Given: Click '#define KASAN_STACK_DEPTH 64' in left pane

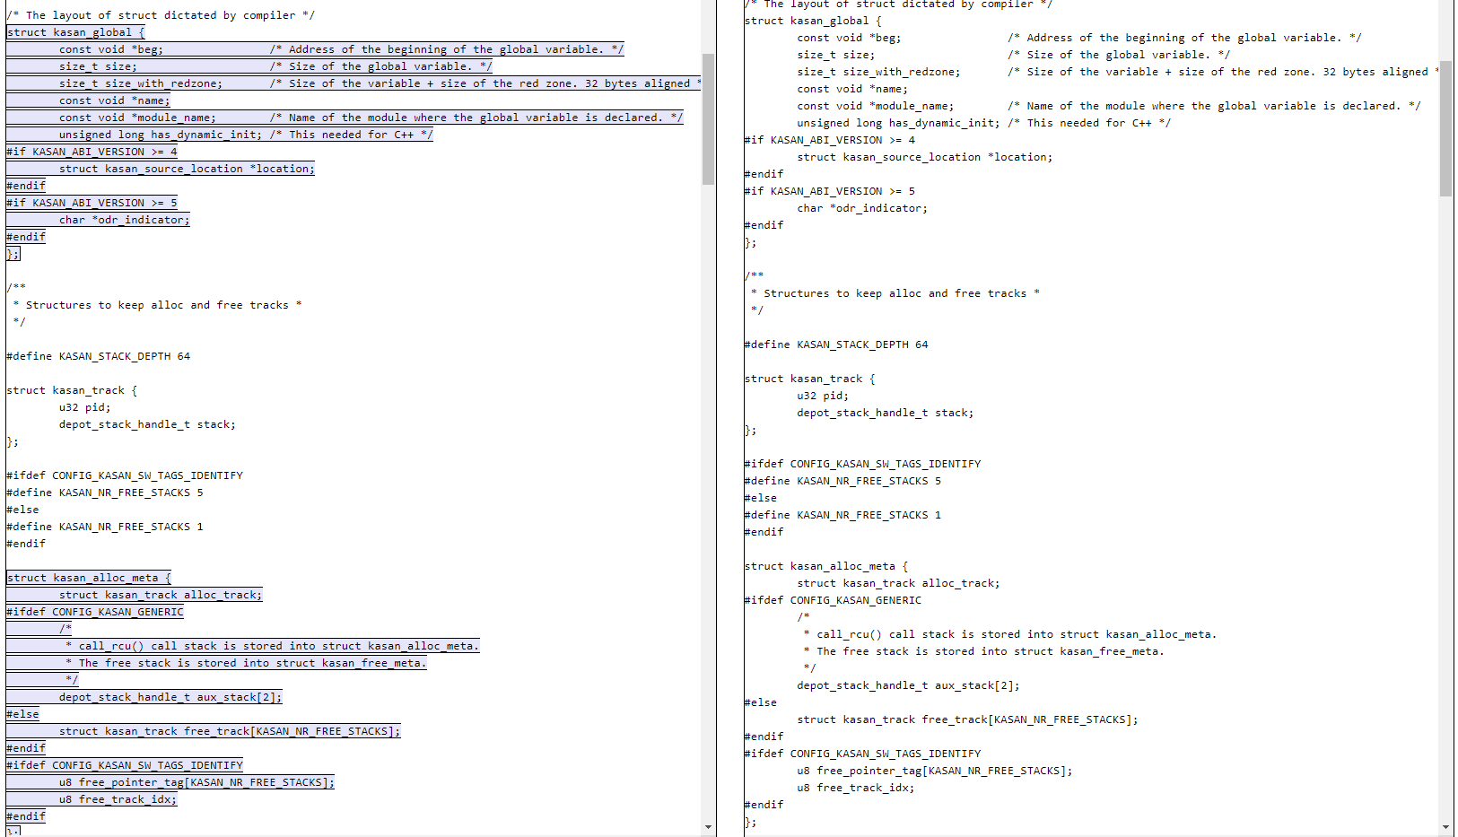Looking at the screenshot, I should [x=98, y=356].
